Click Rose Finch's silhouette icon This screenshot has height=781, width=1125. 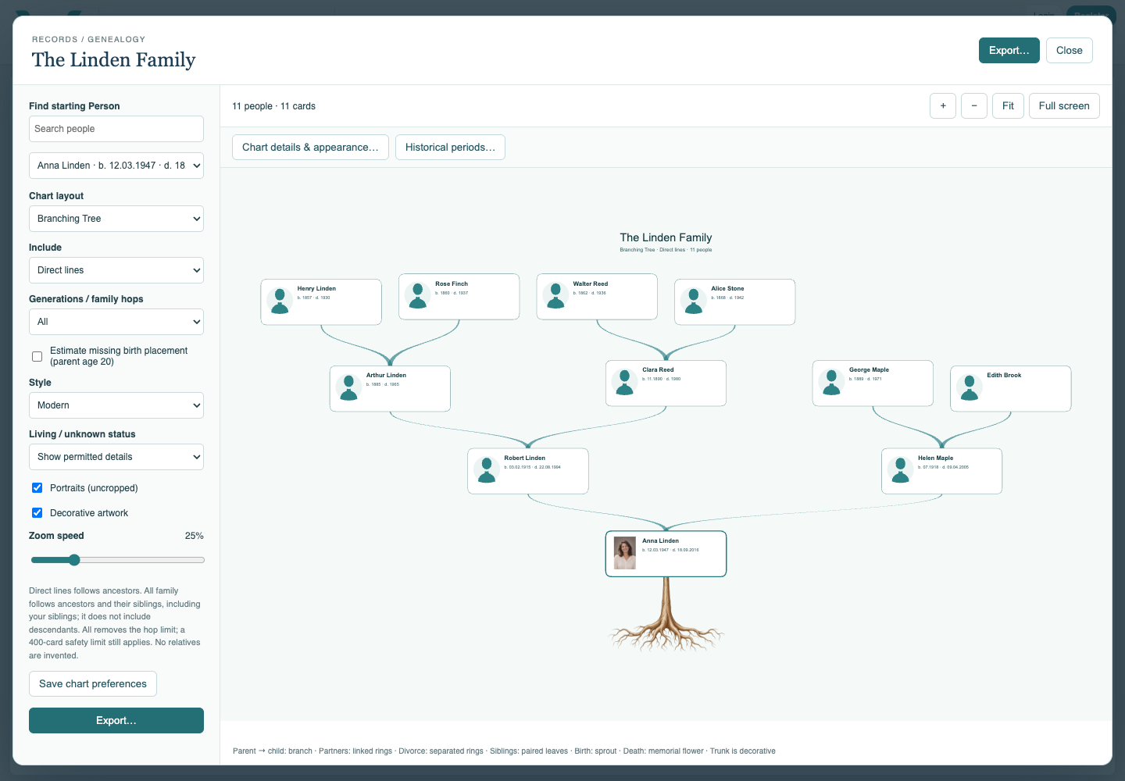click(418, 295)
